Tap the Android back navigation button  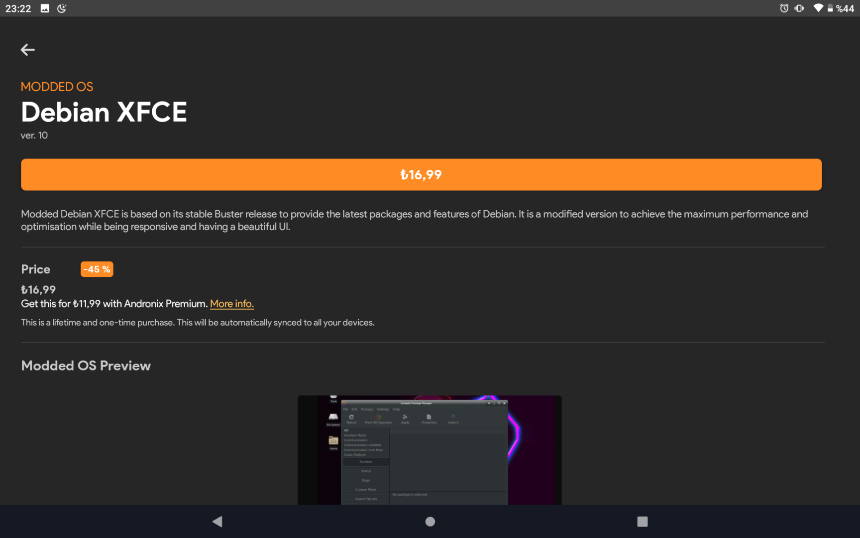(217, 522)
